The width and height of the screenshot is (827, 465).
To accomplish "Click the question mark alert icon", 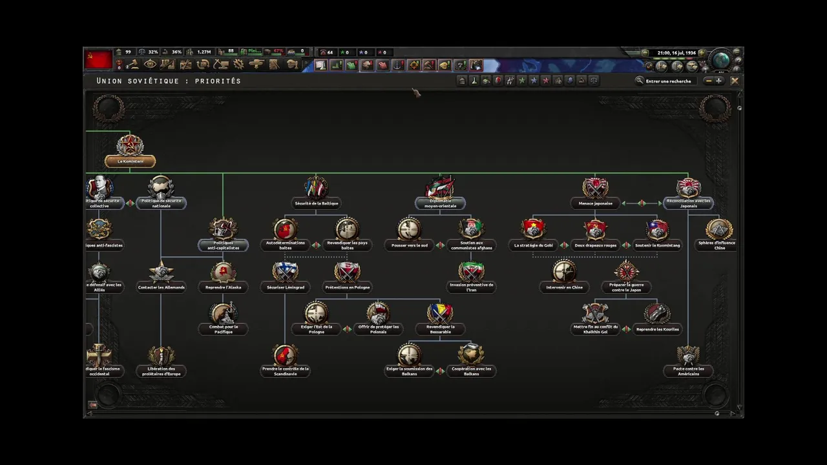I will [460, 65].
